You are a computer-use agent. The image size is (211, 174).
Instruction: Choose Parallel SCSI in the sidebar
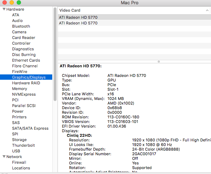coord(24,106)
